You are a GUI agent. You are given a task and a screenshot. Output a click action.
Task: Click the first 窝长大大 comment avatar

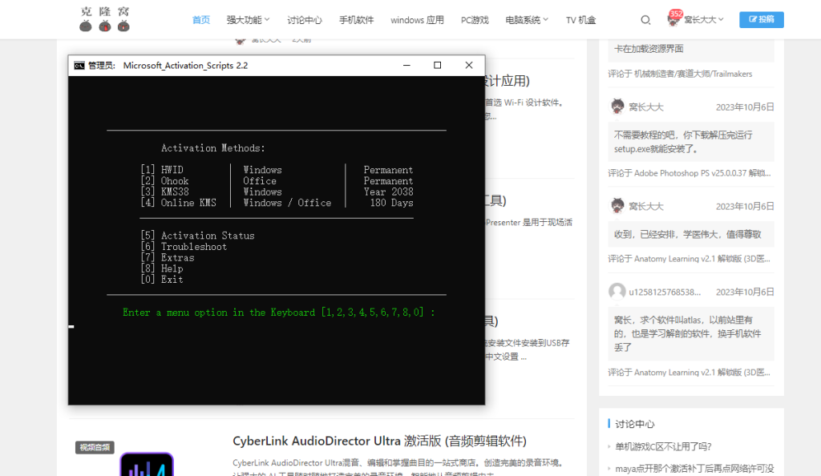618,107
